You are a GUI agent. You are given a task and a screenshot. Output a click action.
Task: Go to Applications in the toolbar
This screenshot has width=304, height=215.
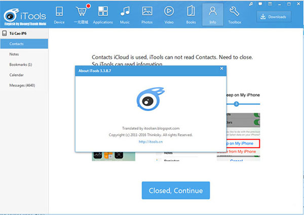(x=103, y=14)
